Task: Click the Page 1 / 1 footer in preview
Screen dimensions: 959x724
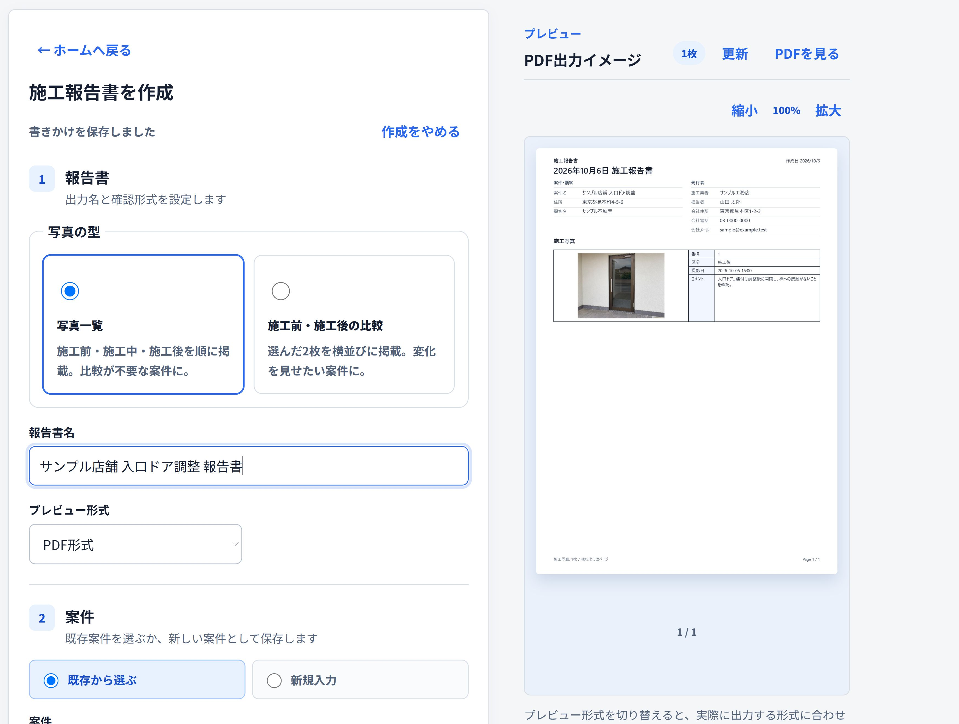Action: tap(811, 559)
